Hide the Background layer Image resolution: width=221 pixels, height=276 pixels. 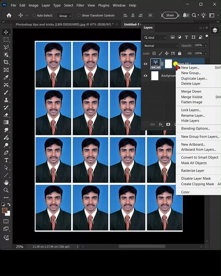tap(146, 76)
